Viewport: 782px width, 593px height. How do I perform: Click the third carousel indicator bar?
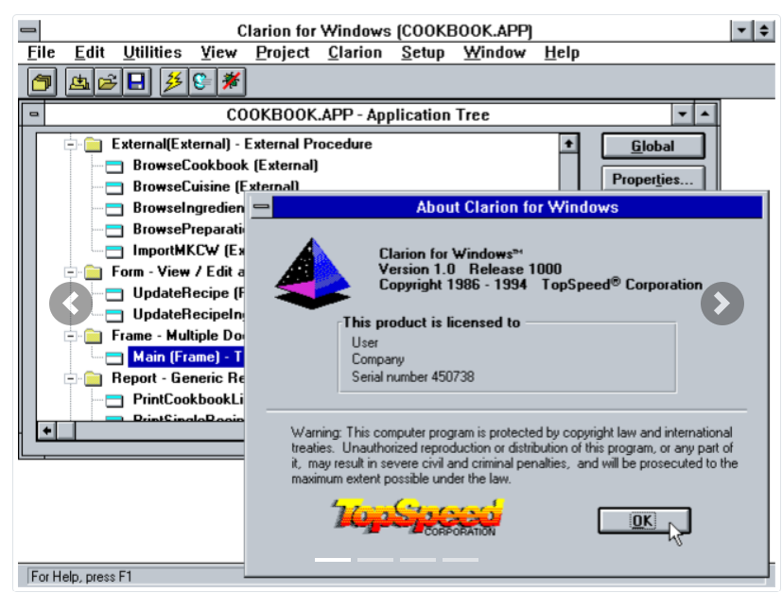[418, 560]
